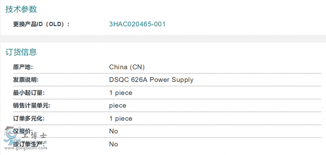
Task: Select the 更换产品ID (OLD) label
Action: (41, 24)
